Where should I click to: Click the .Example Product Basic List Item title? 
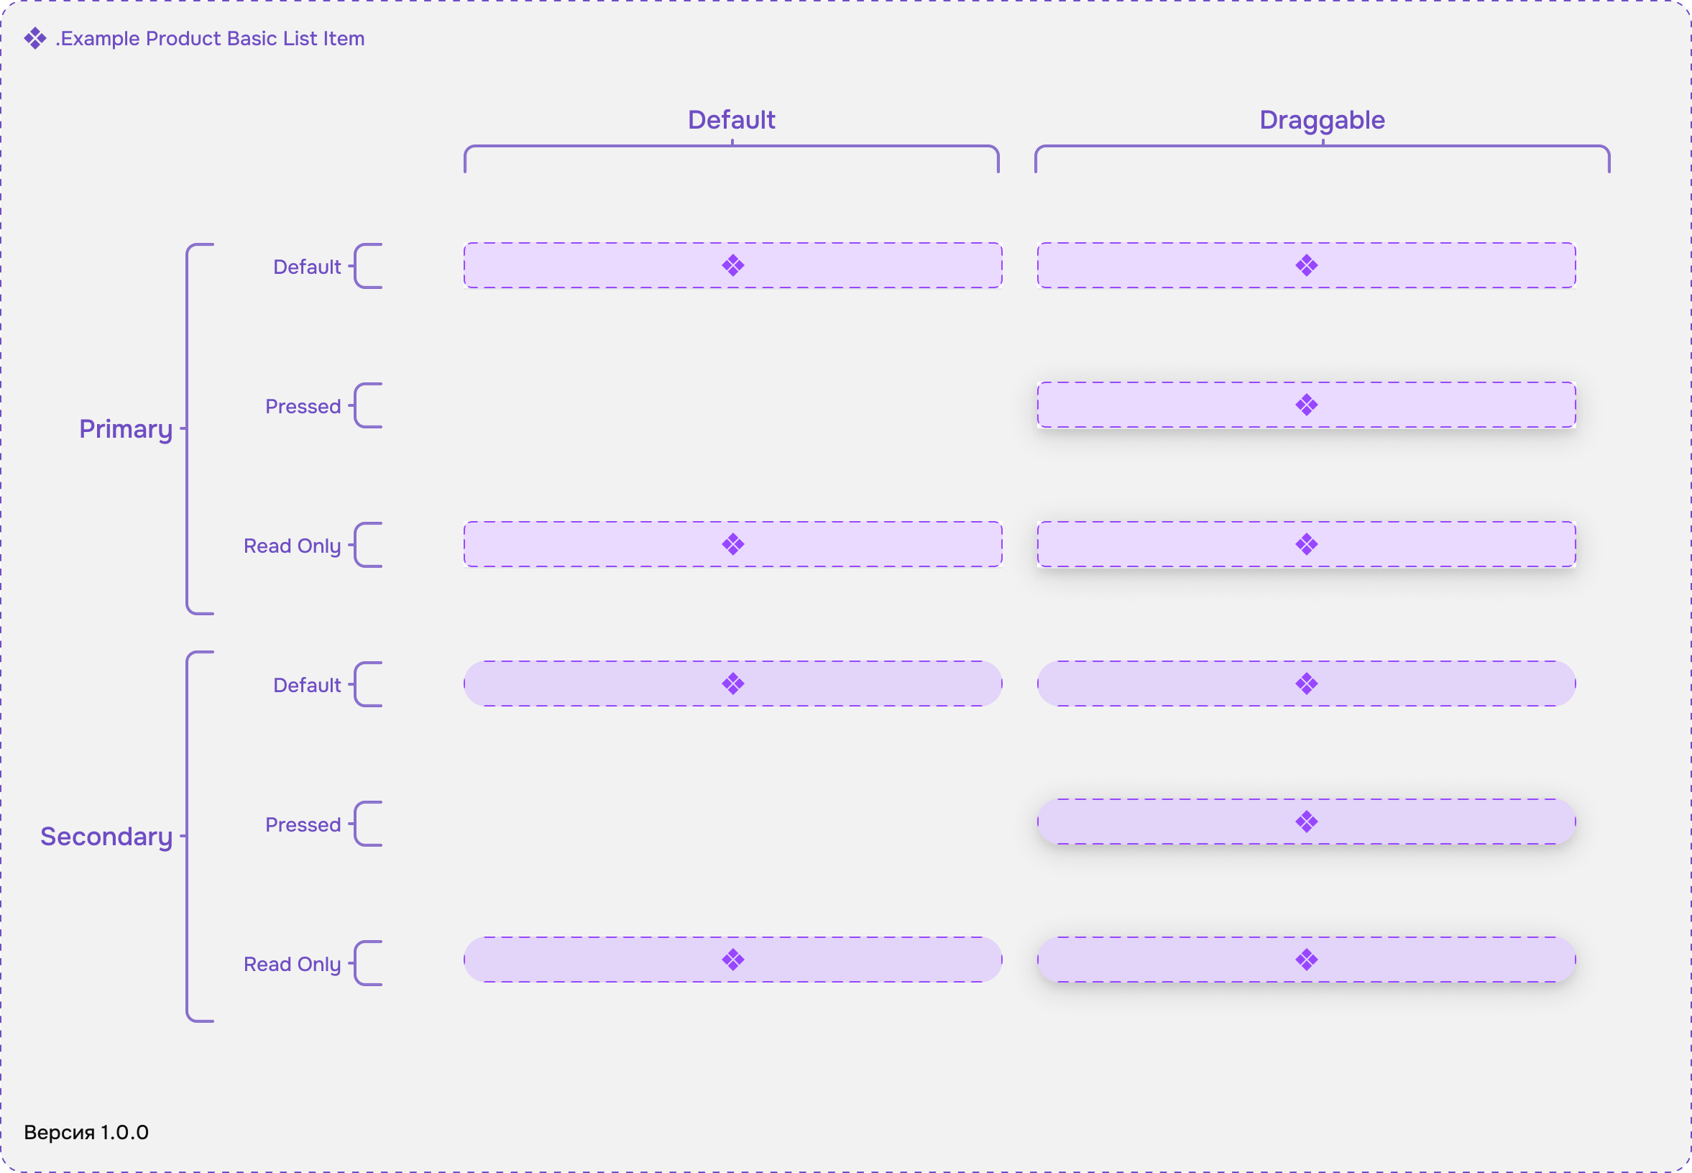point(210,38)
